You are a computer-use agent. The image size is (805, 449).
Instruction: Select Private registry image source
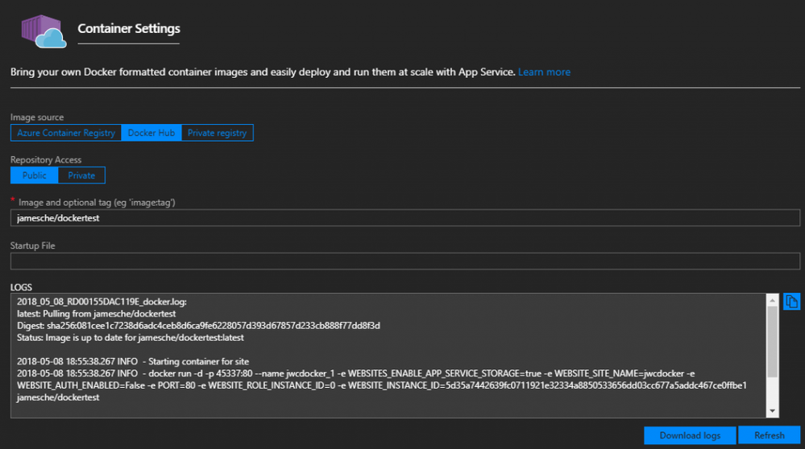[x=217, y=133]
